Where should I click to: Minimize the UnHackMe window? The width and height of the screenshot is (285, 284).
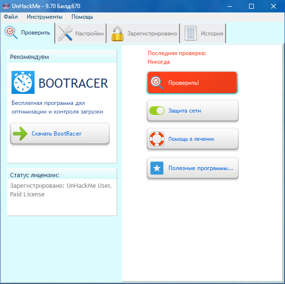[x=230, y=6]
